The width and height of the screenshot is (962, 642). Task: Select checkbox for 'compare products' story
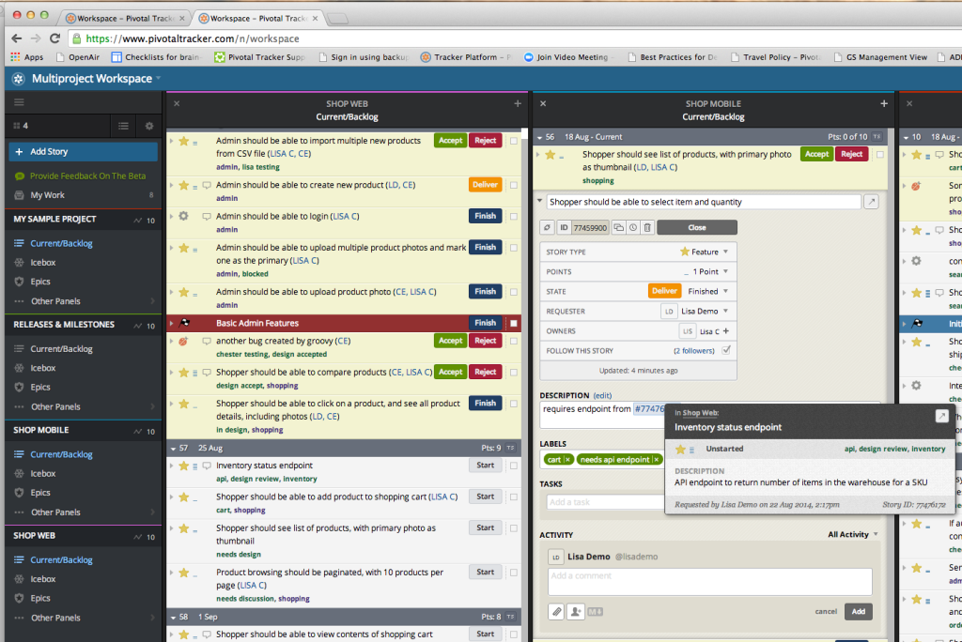[x=514, y=373]
